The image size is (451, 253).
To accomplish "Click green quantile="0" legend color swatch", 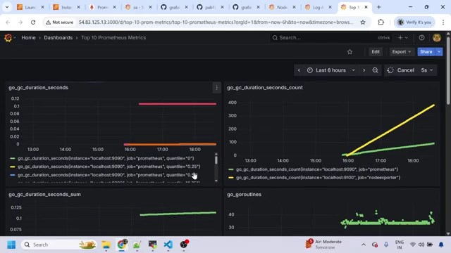I will pos(13,158).
